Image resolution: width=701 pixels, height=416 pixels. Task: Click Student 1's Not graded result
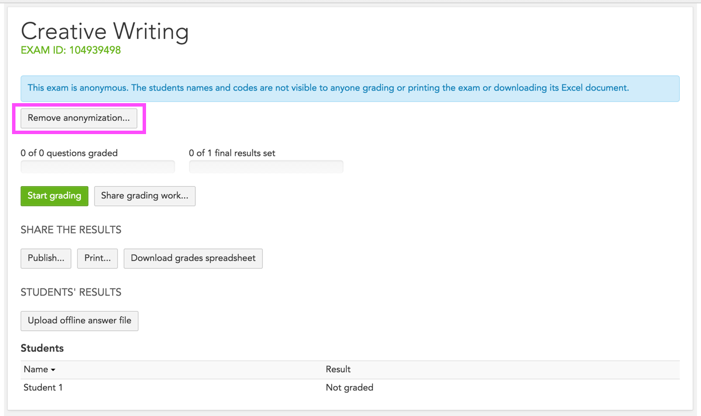point(349,388)
